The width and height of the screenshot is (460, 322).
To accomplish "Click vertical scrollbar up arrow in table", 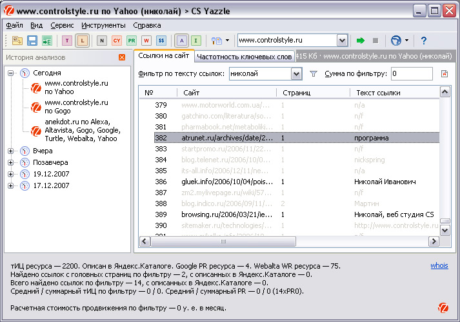I will (445, 93).
